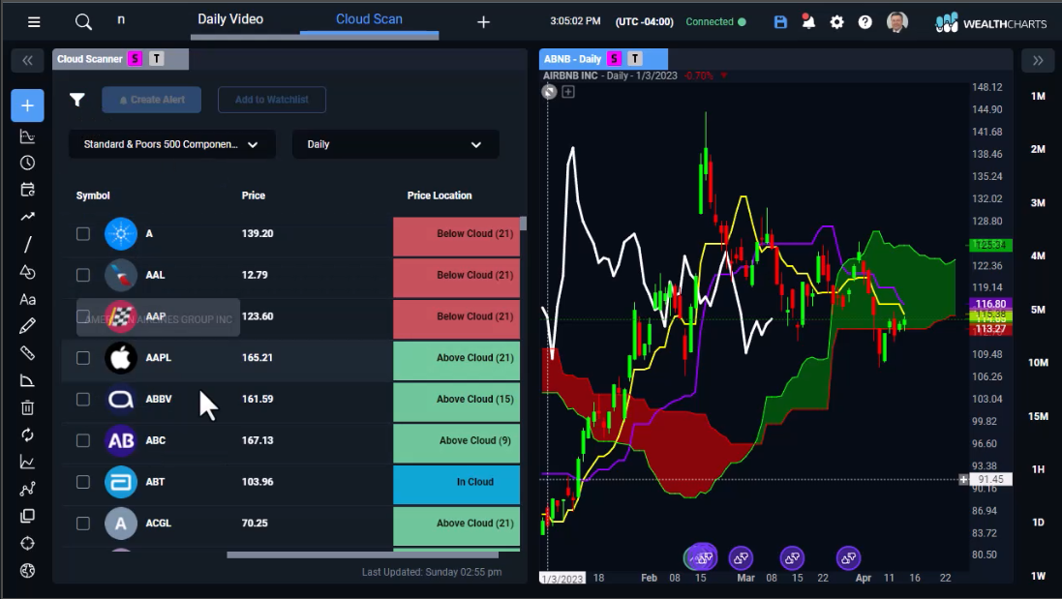Click the event marker near Mar
This screenshot has width=1062, height=599.
point(741,558)
